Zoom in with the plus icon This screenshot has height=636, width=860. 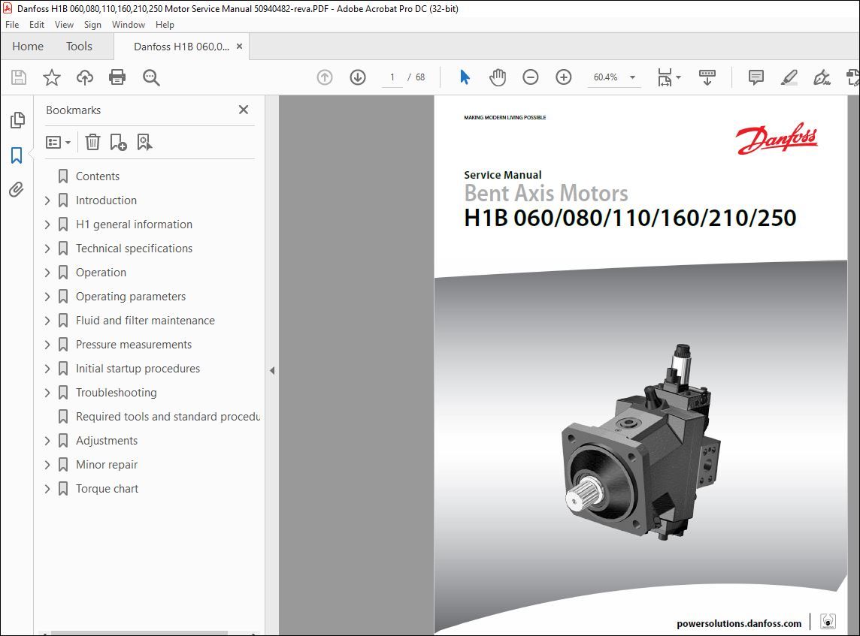click(563, 77)
